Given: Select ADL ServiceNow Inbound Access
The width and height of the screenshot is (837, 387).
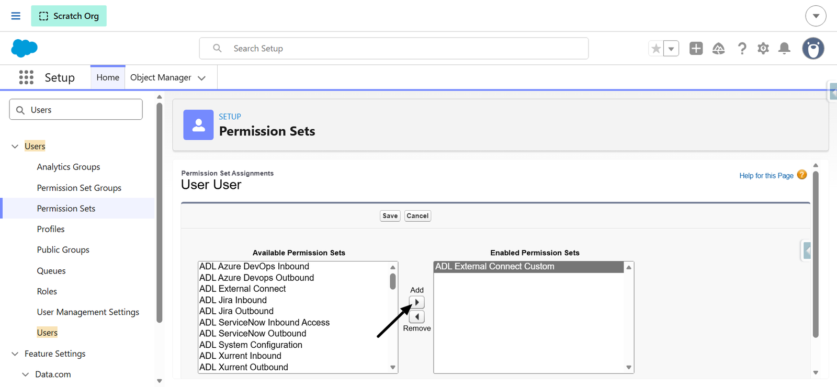Looking at the screenshot, I should pyautogui.click(x=264, y=323).
